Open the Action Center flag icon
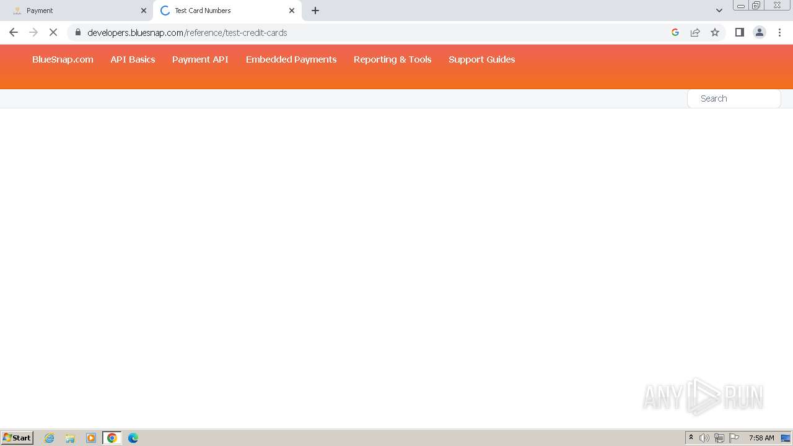The width and height of the screenshot is (793, 446). pyautogui.click(x=734, y=438)
